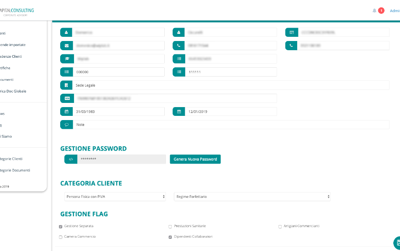
Task: Open the Persona Fisica con PIVA dropdown
Action: [115, 197]
